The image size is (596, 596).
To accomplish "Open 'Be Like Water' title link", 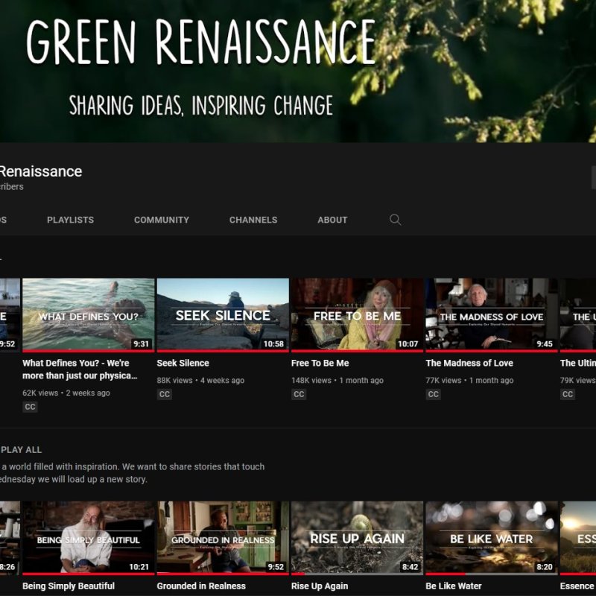I will click(x=454, y=586).
